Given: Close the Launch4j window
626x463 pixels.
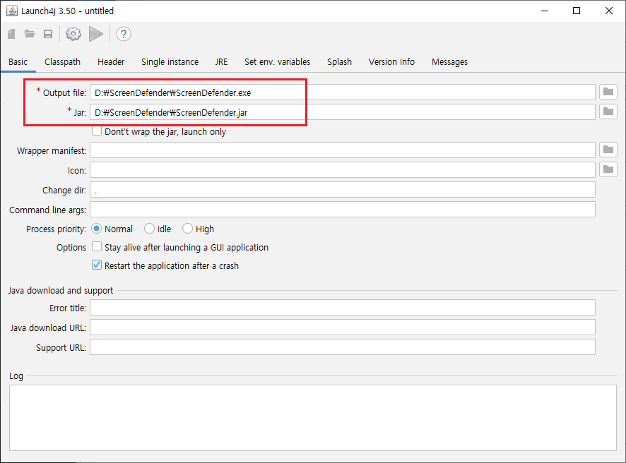Looking at the screenshot, I should (x=609, y=11).
